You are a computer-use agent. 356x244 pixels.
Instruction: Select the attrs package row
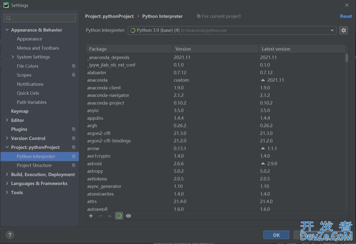215,201
